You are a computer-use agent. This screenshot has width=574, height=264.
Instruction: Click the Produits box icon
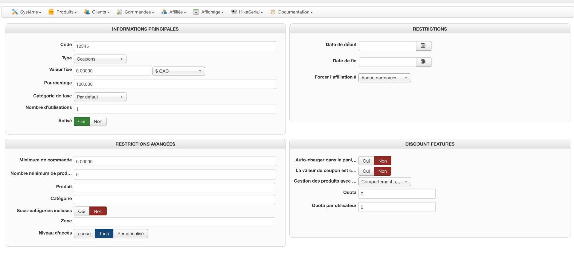click(x=51, y=12)
